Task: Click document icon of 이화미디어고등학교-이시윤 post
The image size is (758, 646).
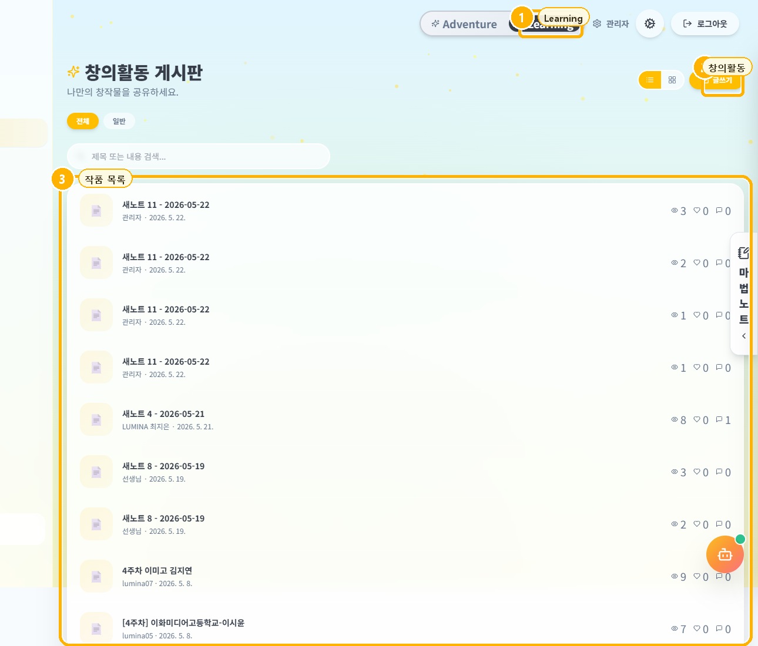Action: point(96,629)
